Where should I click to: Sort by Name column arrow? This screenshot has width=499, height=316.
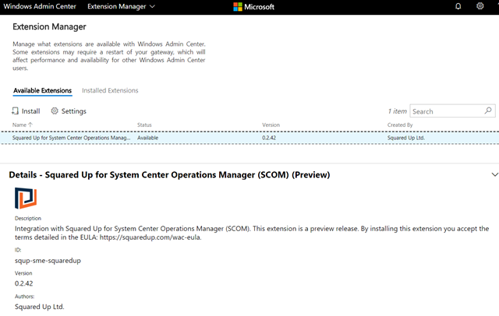click(30, 125)
